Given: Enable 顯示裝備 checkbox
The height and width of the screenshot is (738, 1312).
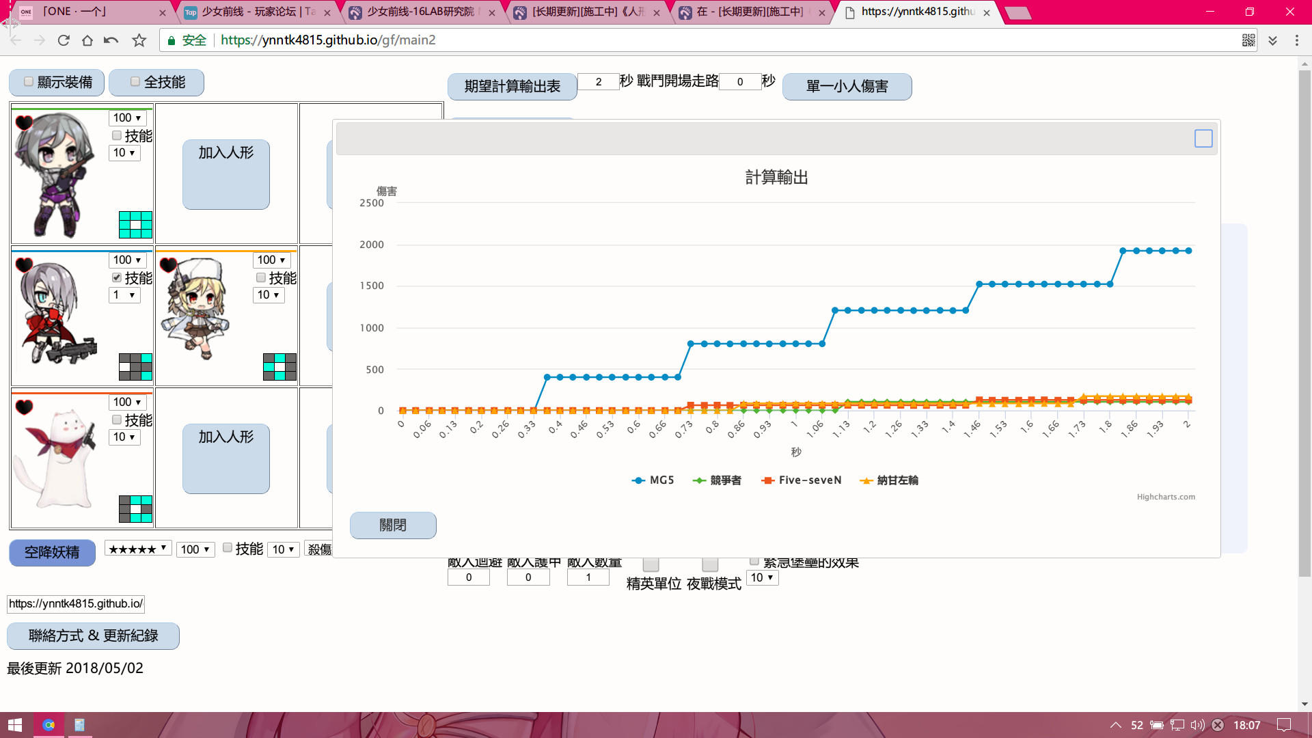Looking at the screenshot, I should (29, 81).
